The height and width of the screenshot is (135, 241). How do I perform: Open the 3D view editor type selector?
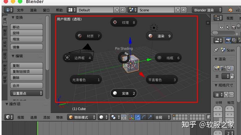[x=9, y=117]
